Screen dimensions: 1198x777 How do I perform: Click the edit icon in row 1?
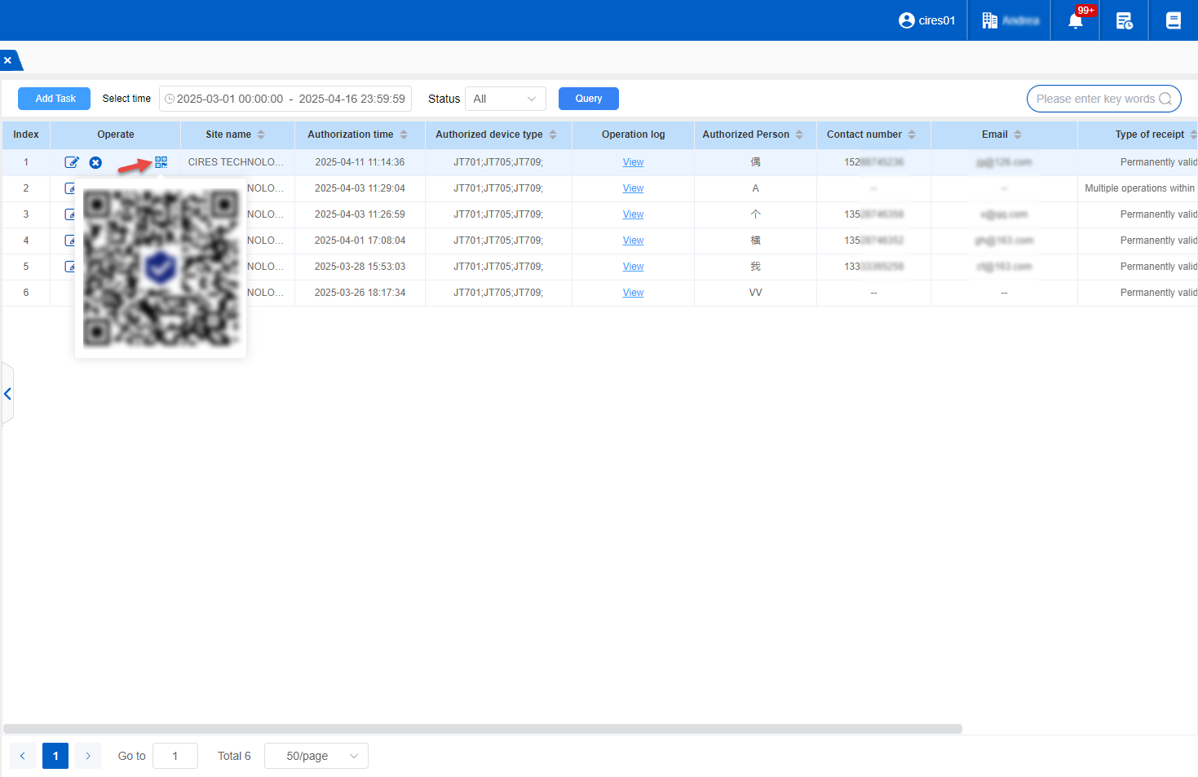(72, 162)
